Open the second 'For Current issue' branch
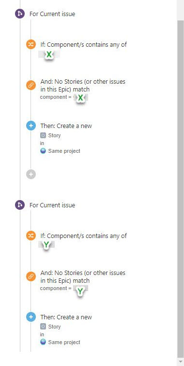This screenshot has width=184, height=366. (x=52, y=205)
